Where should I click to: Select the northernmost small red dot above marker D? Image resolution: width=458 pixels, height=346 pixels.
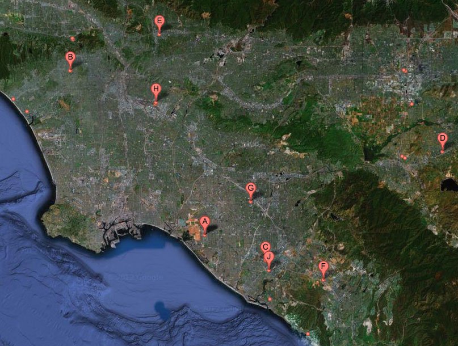point(404,70)
